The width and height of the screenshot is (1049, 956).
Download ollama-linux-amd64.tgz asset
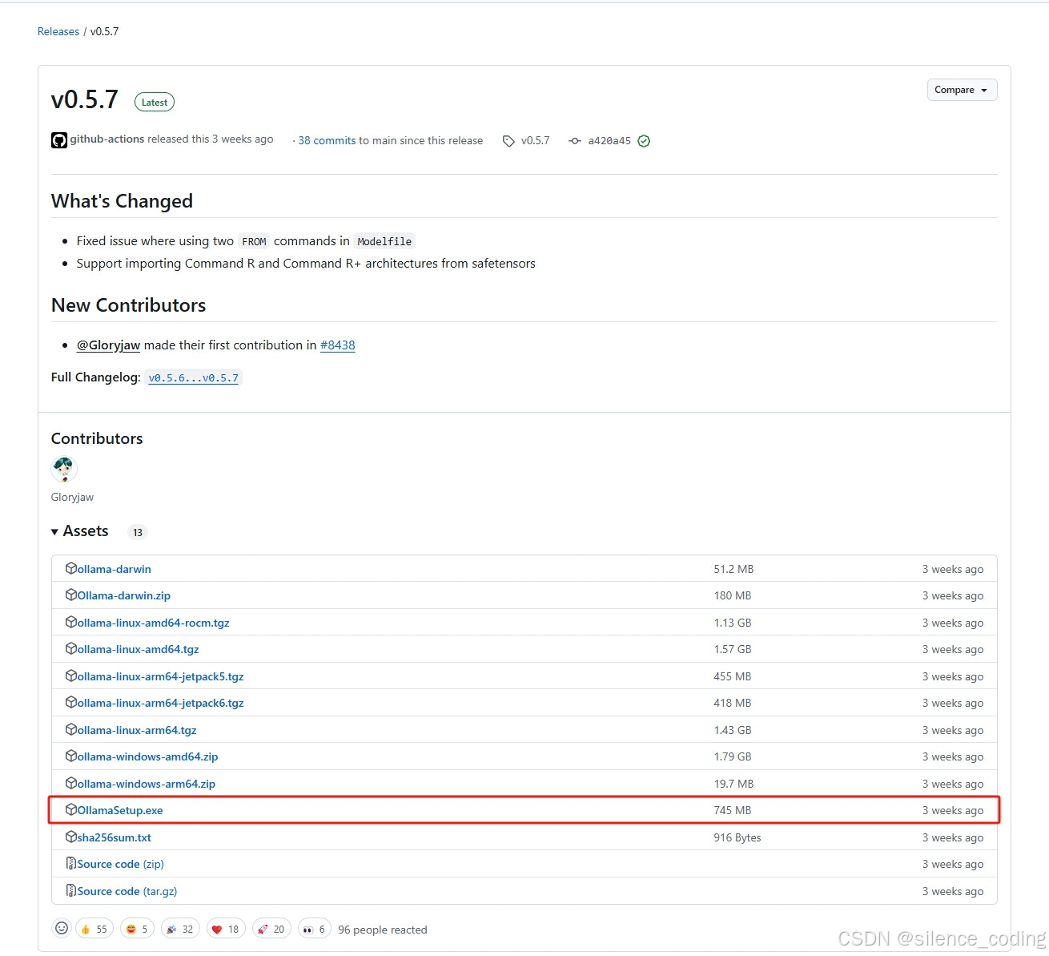click(x=139, y=649)
